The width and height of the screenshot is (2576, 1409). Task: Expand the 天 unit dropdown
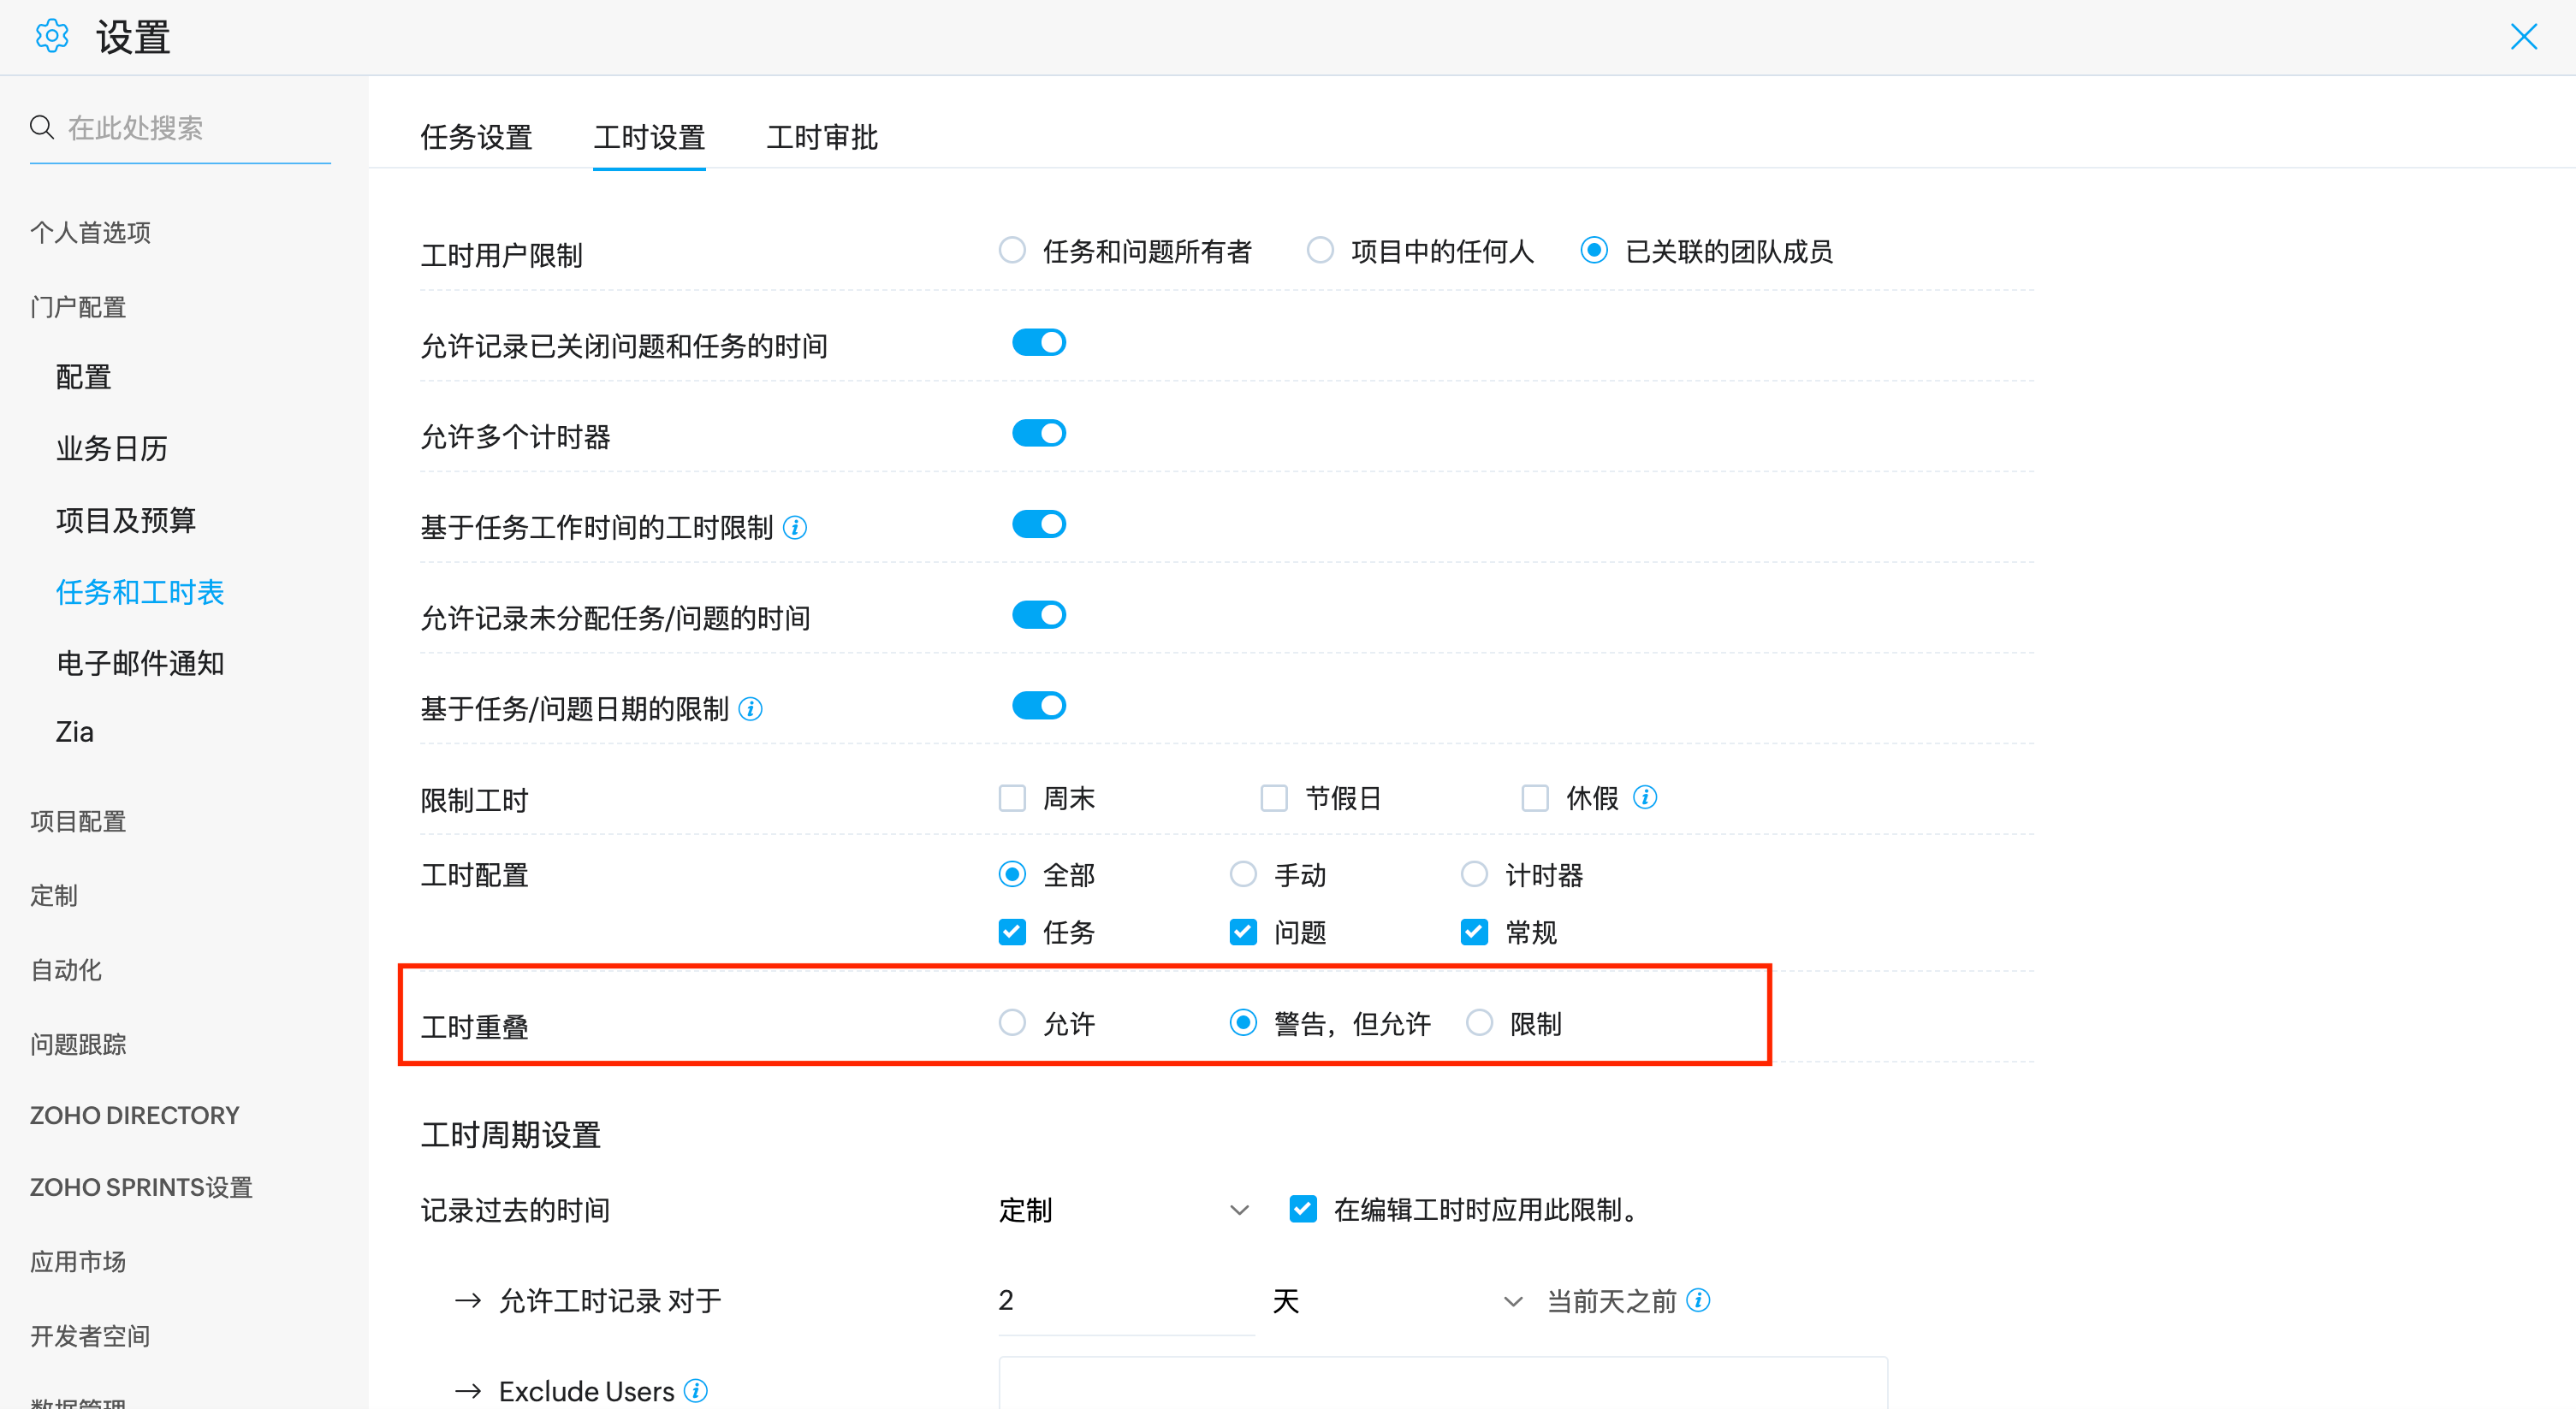coord(1396,1300)
